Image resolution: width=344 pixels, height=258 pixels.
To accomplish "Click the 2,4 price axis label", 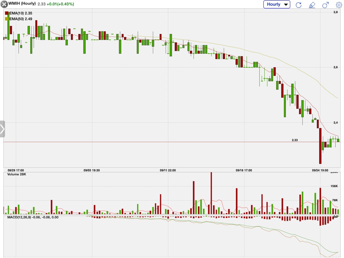I will click(x=336, y=123).
